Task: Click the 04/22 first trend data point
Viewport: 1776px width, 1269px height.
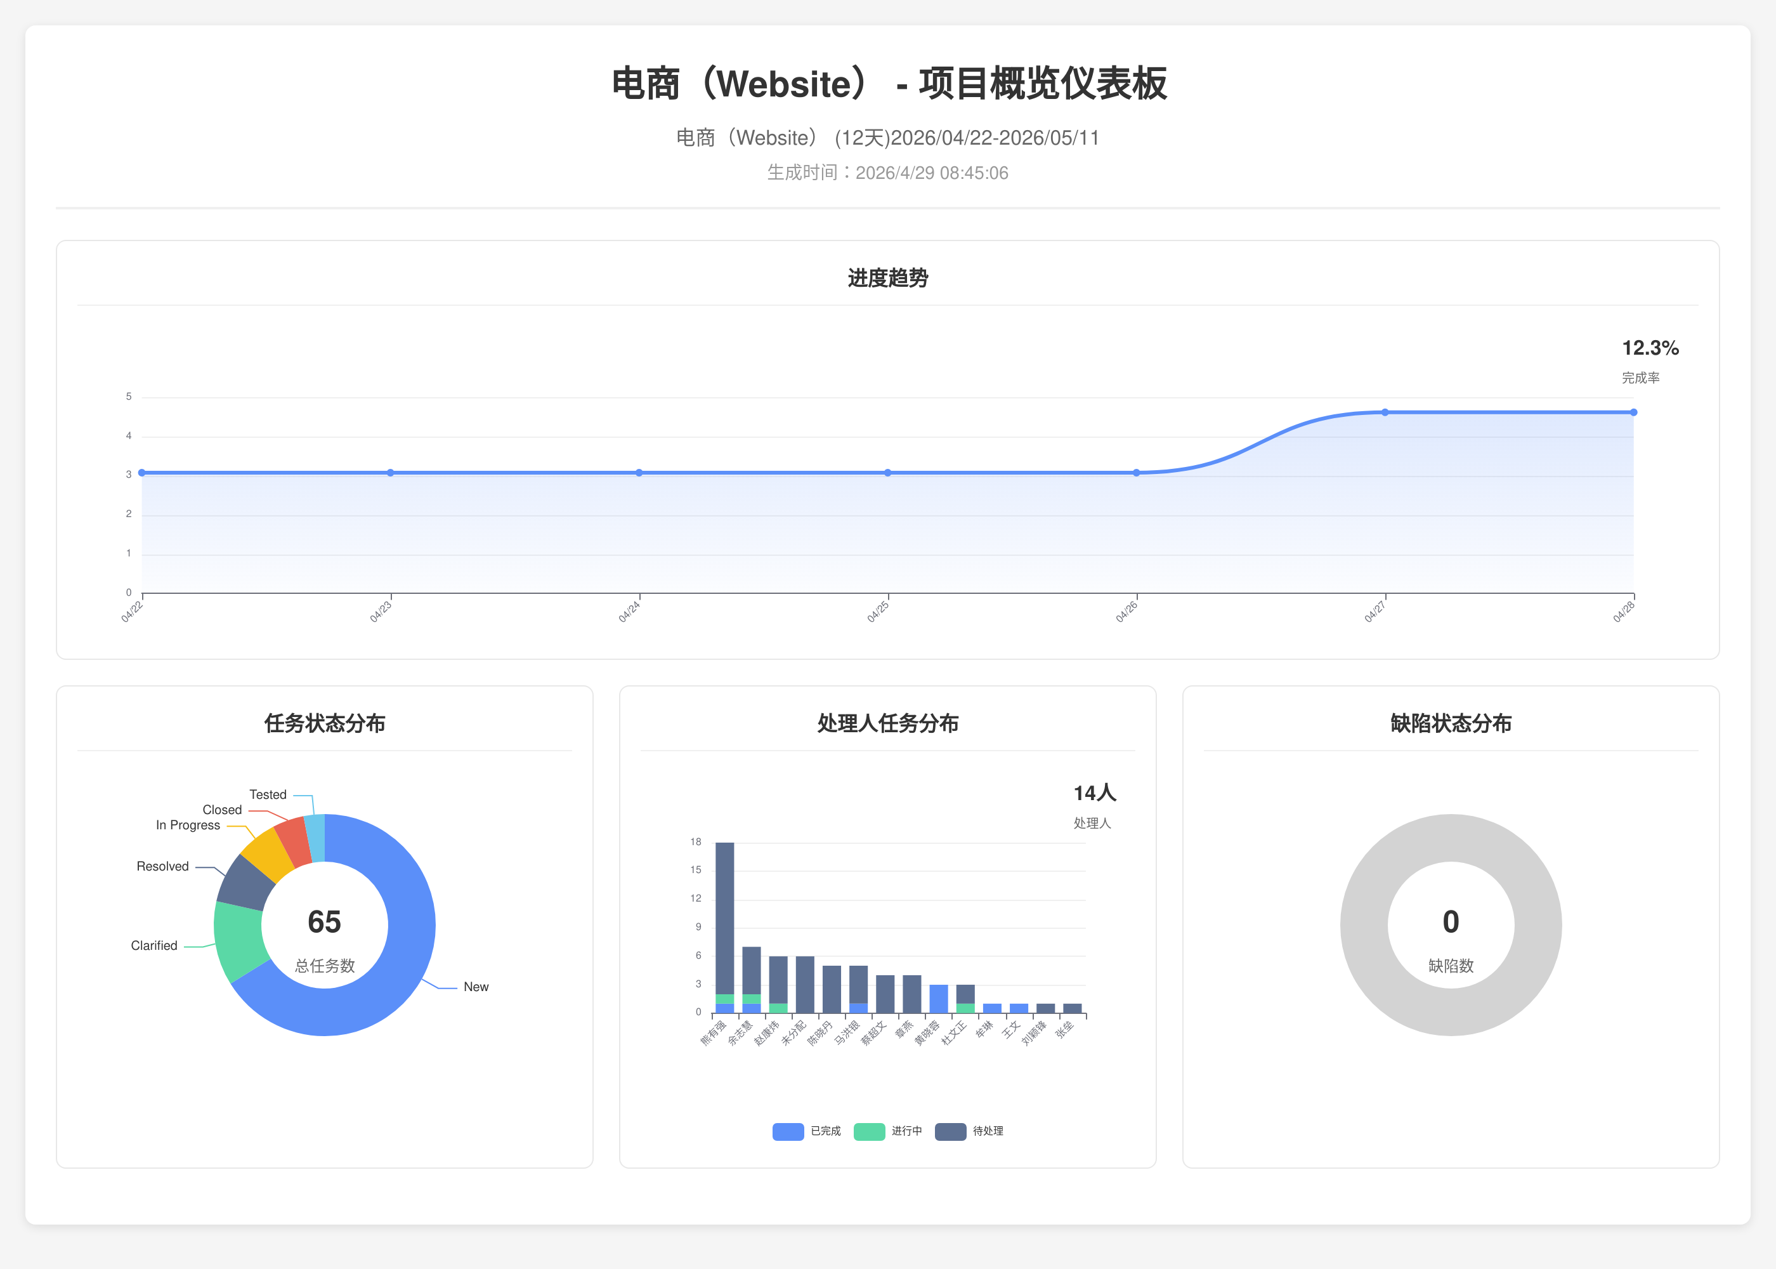Action: coord(142,473)
